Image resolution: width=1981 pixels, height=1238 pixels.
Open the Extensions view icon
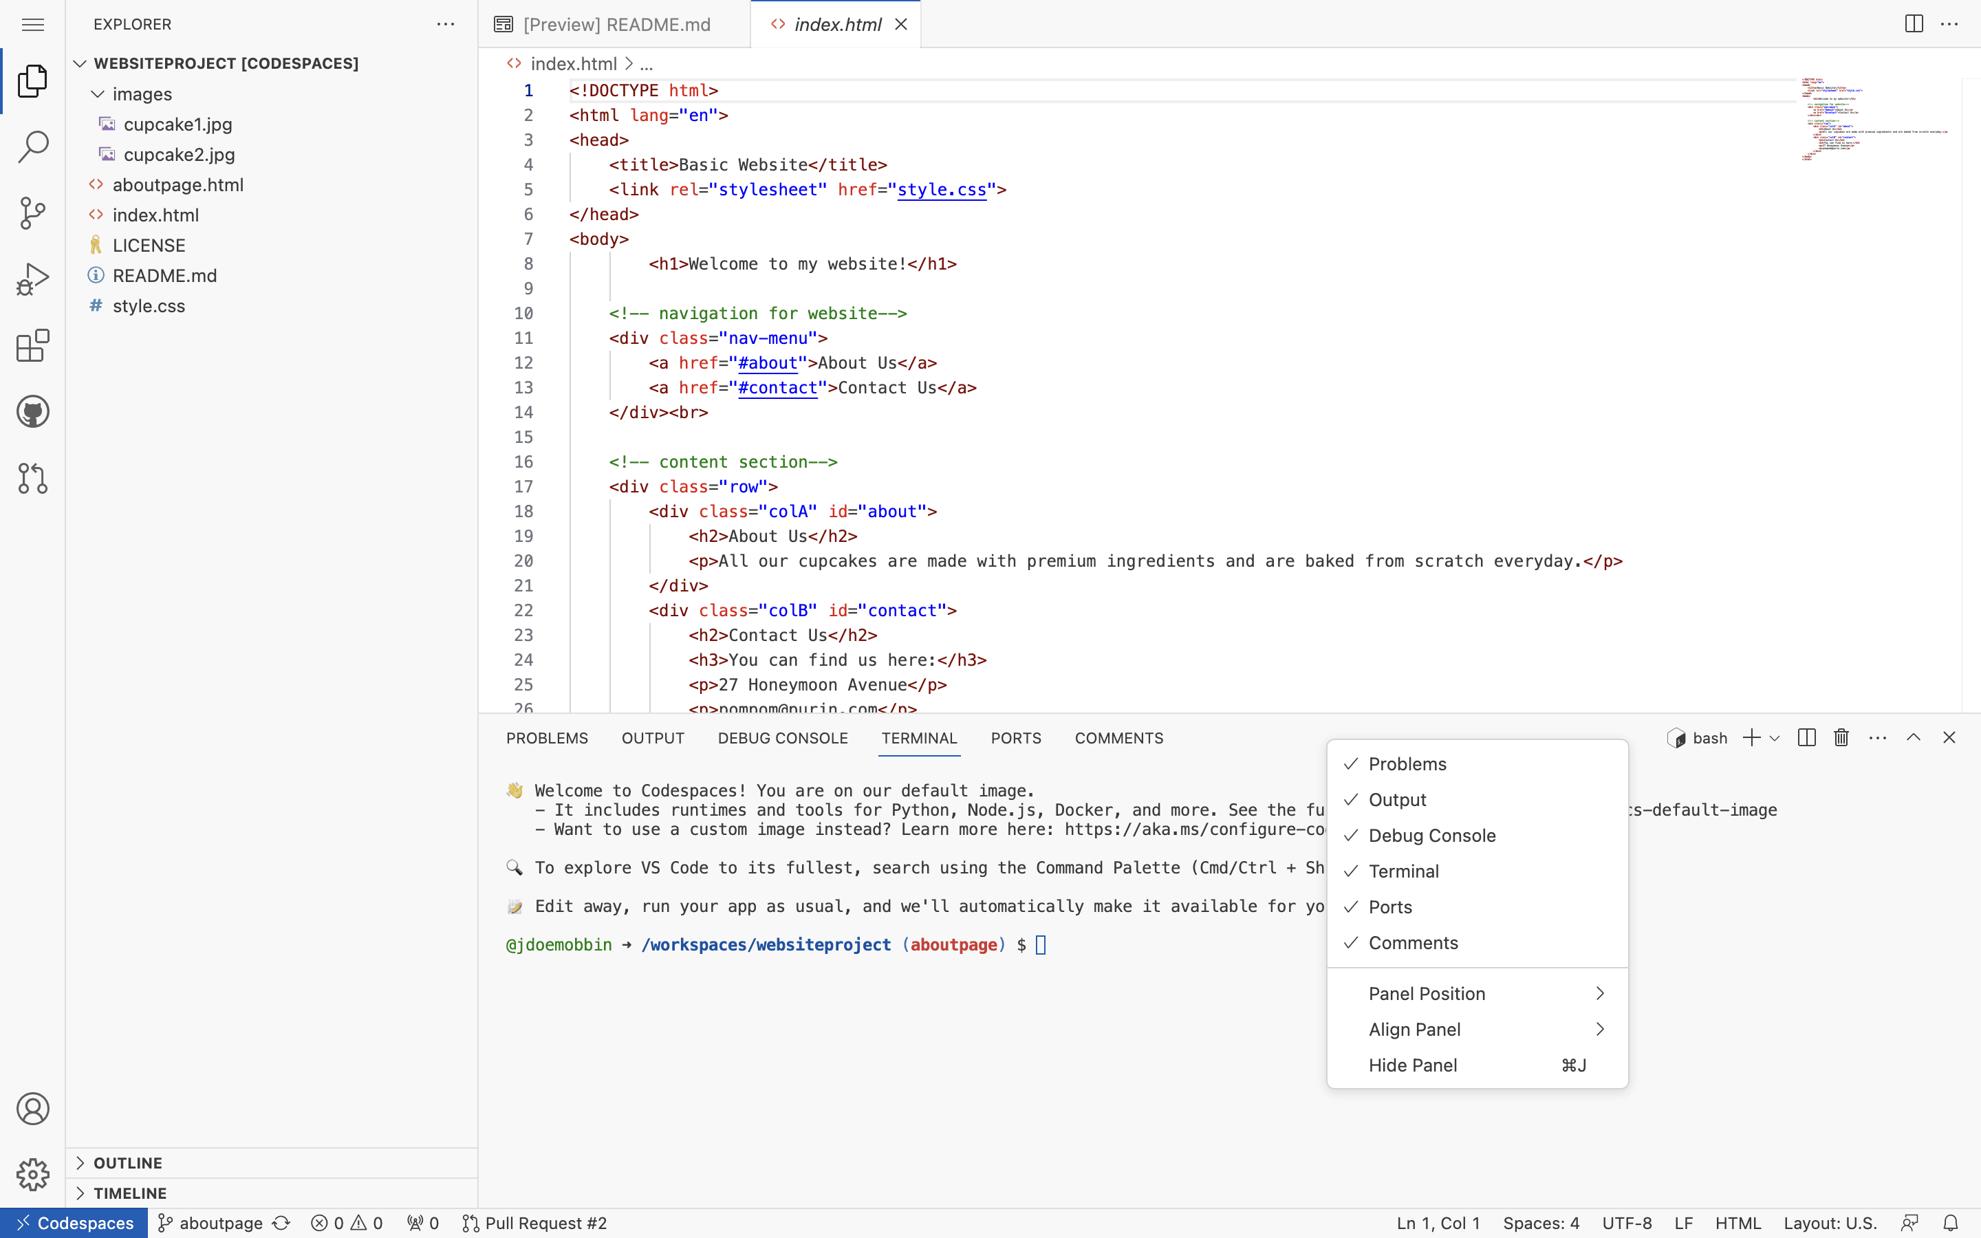click(34, 345)
